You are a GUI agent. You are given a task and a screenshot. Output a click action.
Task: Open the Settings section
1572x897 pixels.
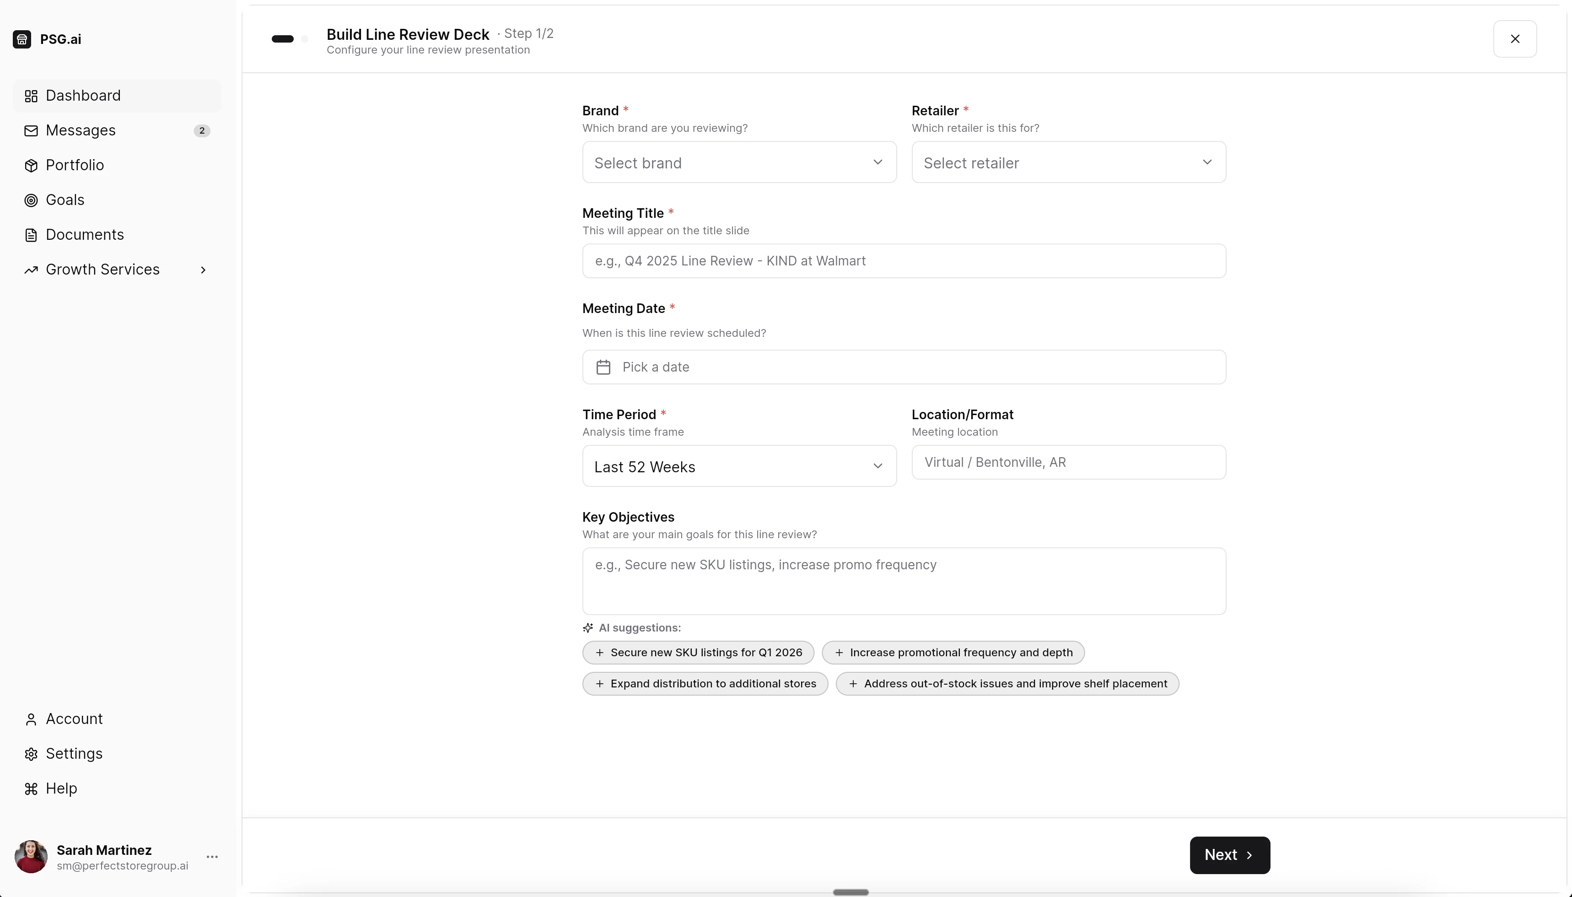pos(73,753)
